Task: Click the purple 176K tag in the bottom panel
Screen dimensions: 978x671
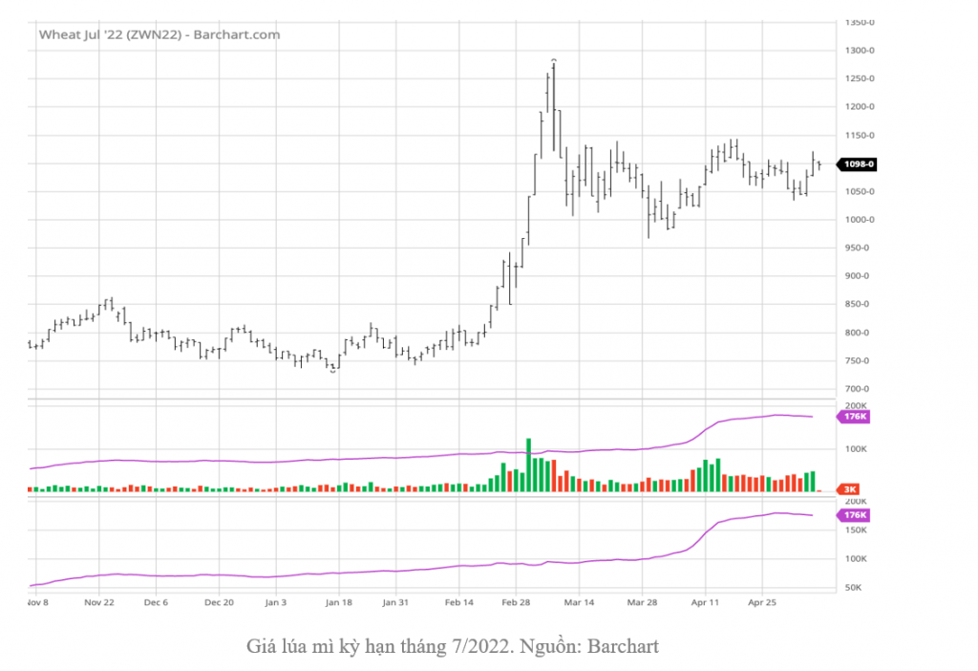Action: click(852, 516)
